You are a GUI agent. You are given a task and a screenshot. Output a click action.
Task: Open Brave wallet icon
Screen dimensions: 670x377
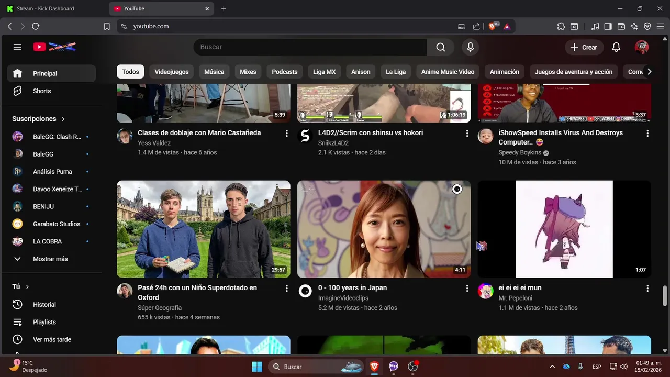coord(621,26)
